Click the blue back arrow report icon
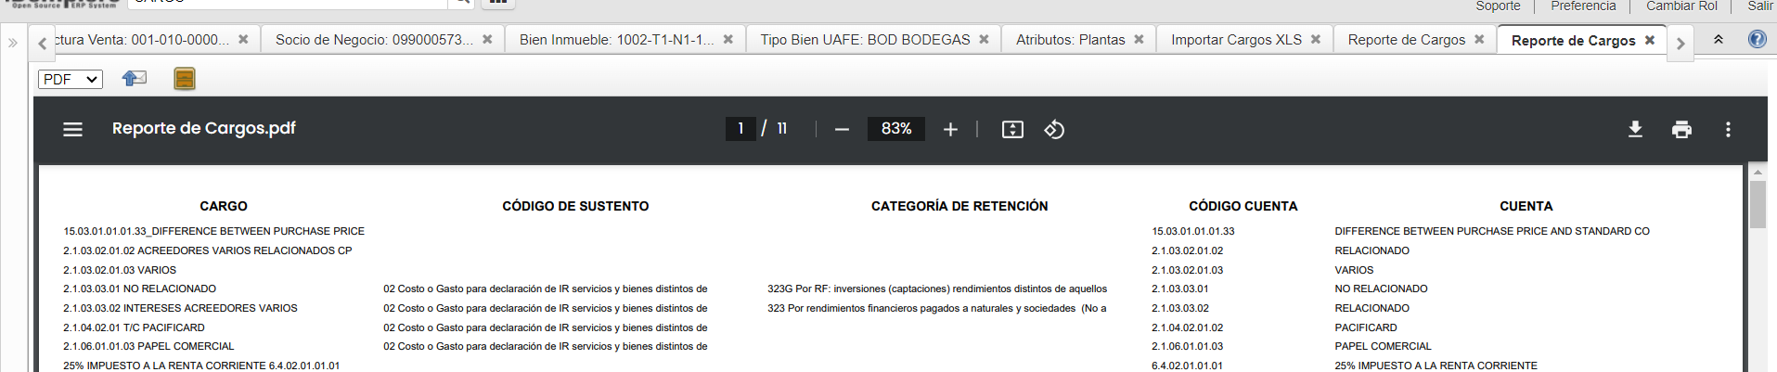Image resolution: width=1777 pixels, height=372 pixels. pyautogui.click(x=135, y=79)
